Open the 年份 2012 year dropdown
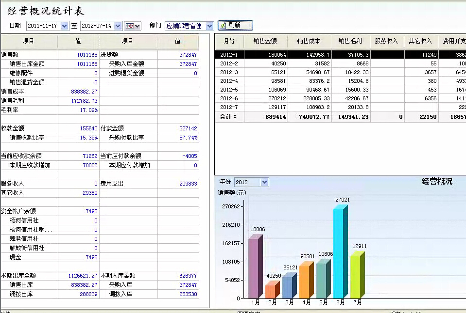 point(264,182)
